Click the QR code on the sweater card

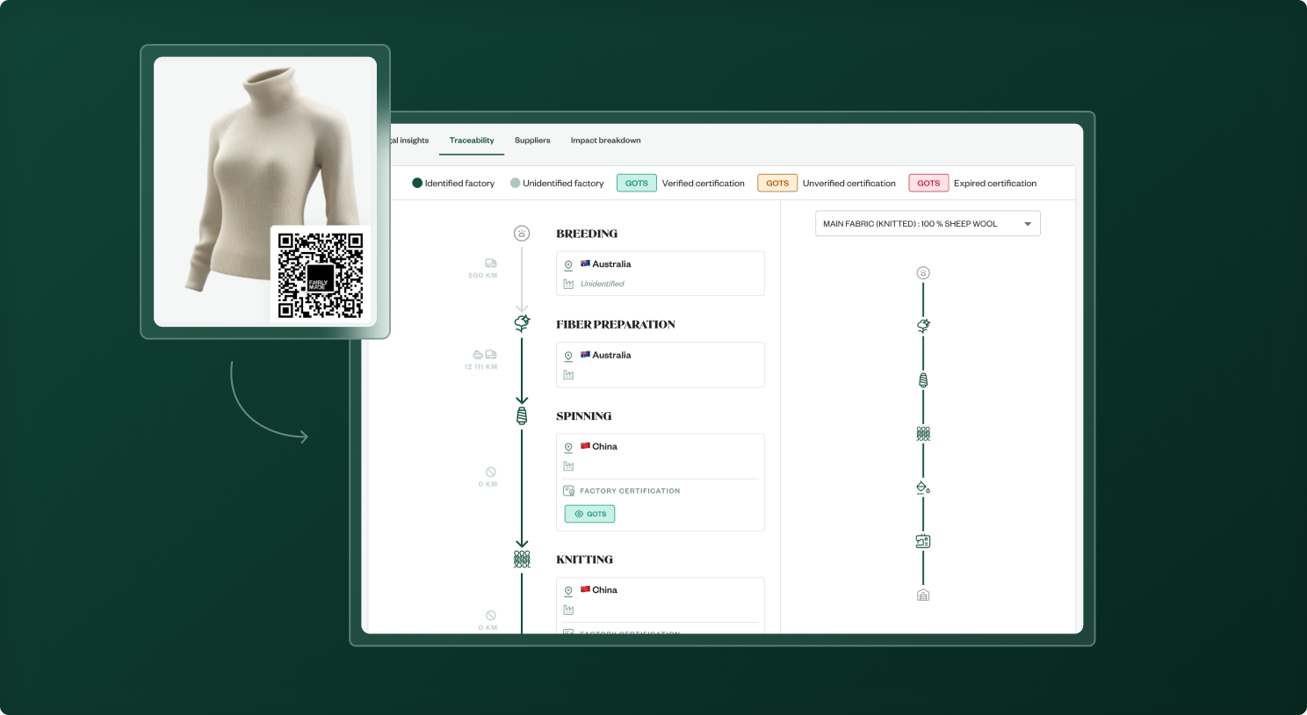321,275
